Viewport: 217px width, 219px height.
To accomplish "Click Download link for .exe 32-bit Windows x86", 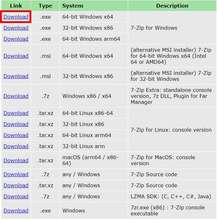I will click(16, 28).
